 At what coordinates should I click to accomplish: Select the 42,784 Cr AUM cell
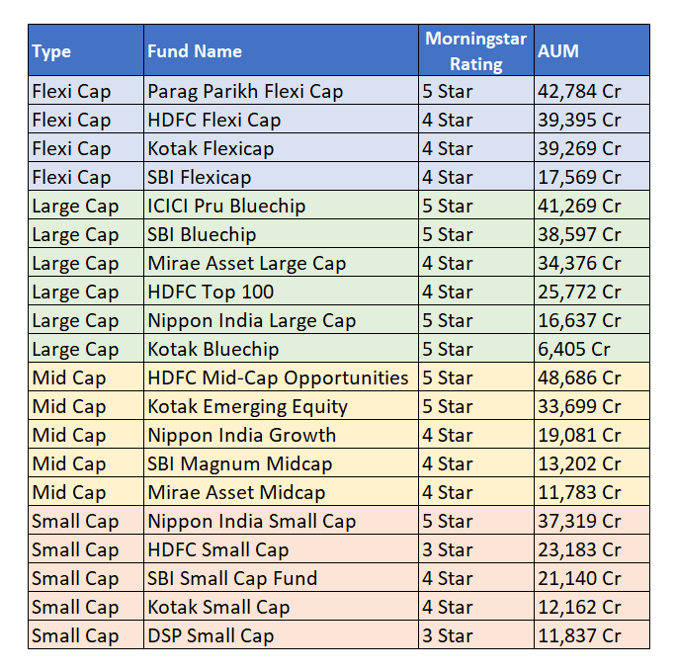(x=579, y=91)
